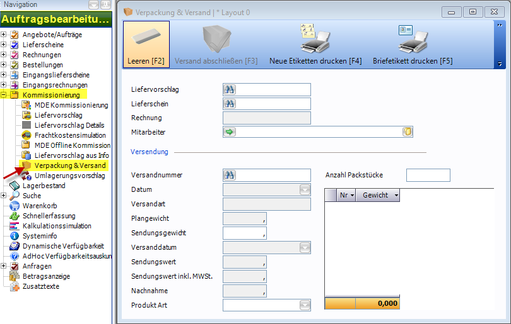Click the Sendungsgewicht input field
This screenshot has height=324, width=511.
point(245,233)
